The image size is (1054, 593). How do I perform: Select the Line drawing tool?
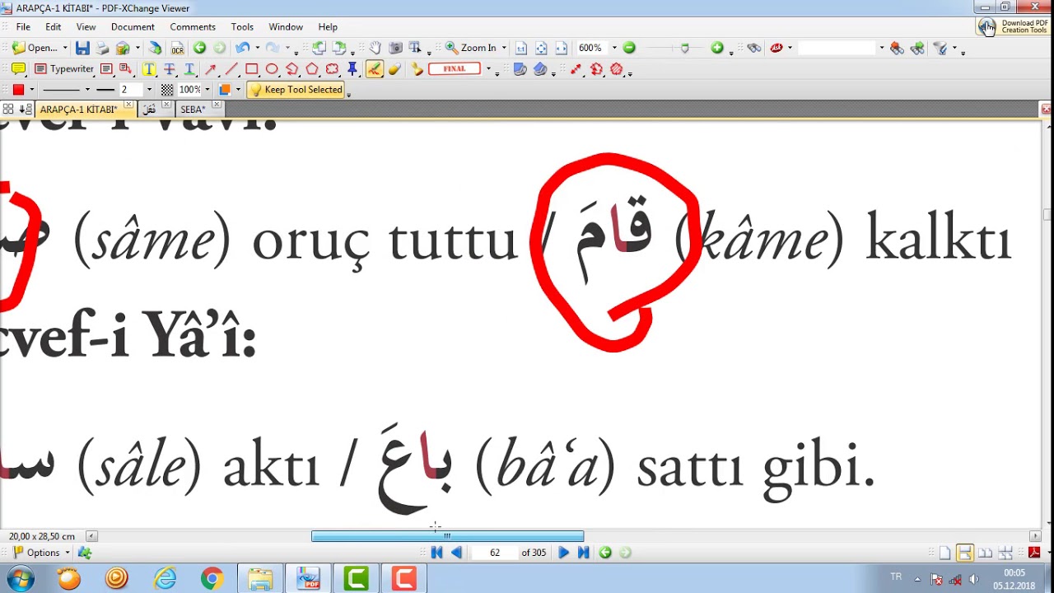[x=231, y=69]
